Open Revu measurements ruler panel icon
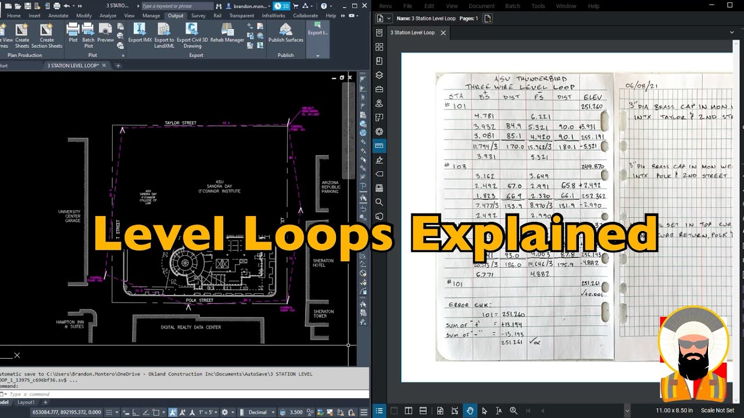Viewport: 744px width, 418px height. (x=380, y=146)
